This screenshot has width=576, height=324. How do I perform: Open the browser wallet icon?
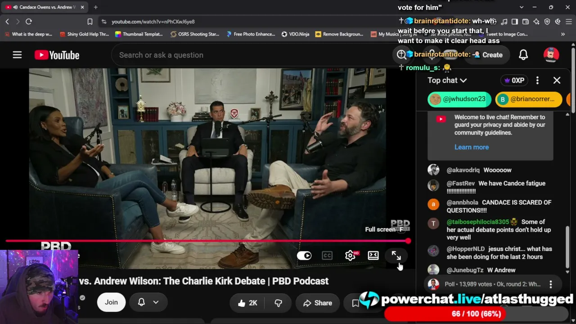[526, 22]
